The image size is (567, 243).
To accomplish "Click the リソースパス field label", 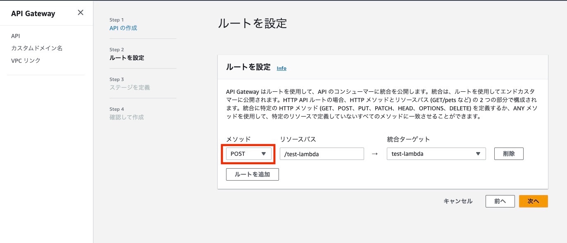I will point(298,139).
